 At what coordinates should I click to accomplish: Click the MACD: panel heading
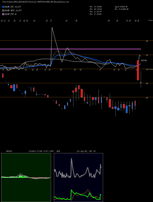[x=9, y=151]
